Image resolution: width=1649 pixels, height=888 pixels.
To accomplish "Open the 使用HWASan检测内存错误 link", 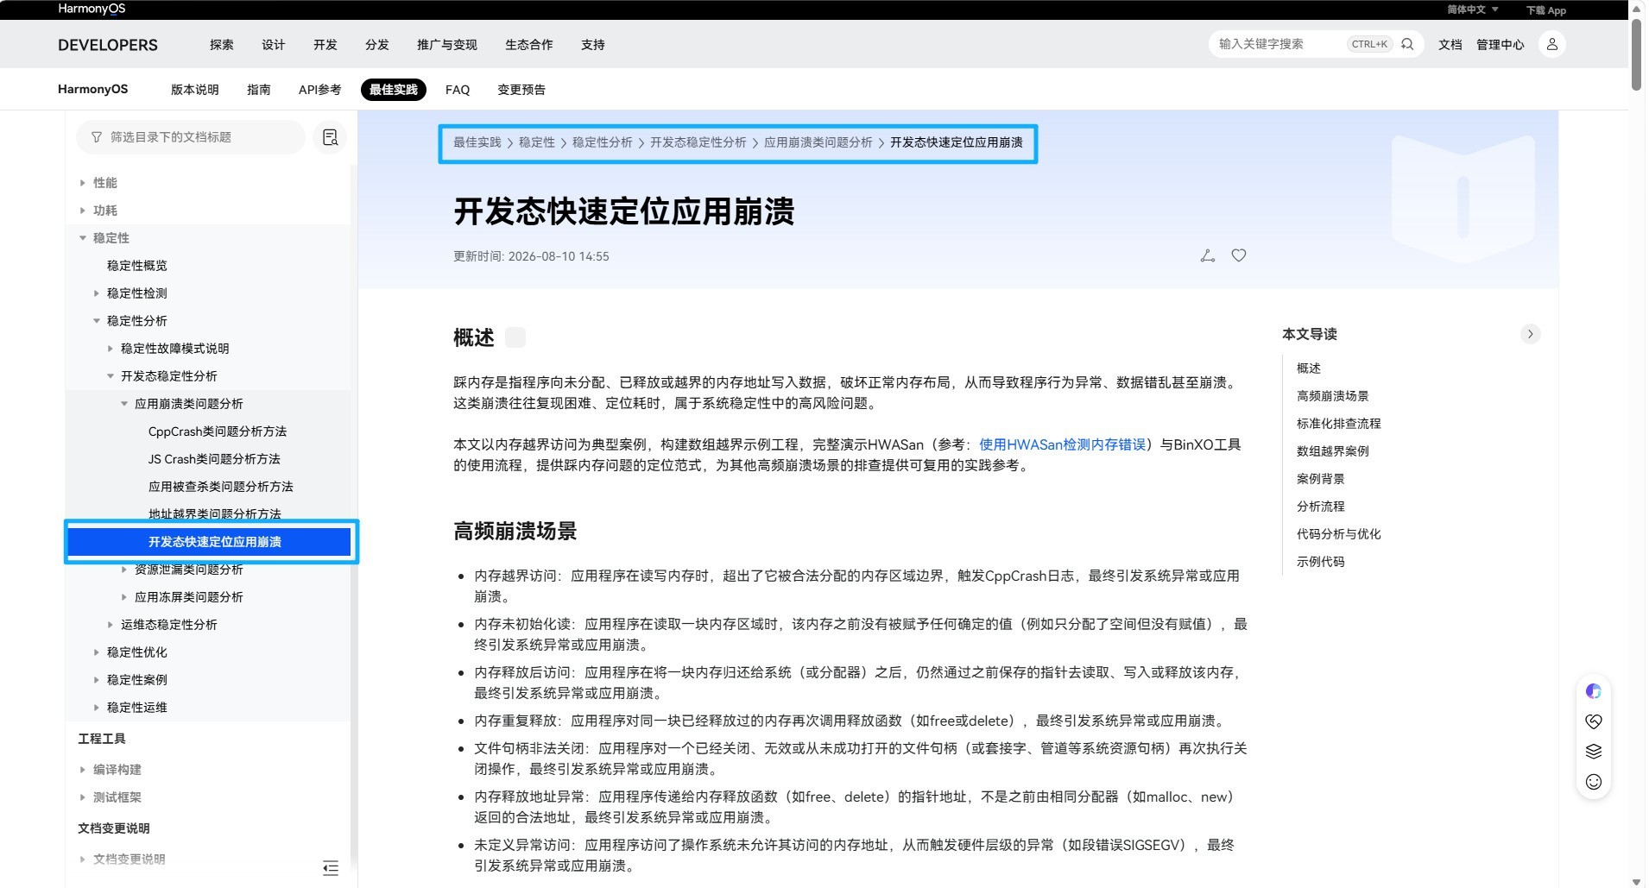I will (1063, 444).
